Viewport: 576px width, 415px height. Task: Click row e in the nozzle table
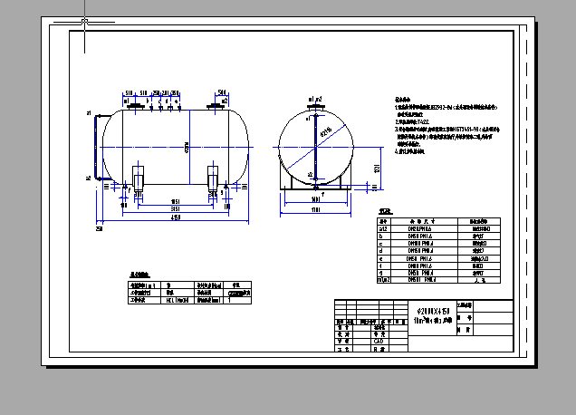tap(438, 258)
